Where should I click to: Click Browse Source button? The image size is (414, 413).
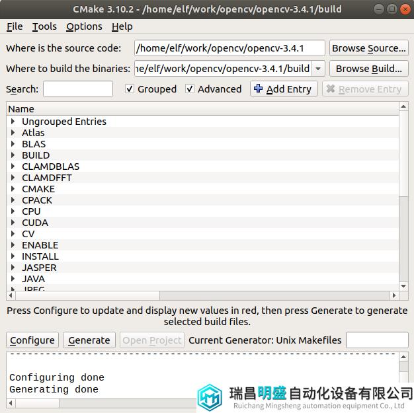pos(368,48)
